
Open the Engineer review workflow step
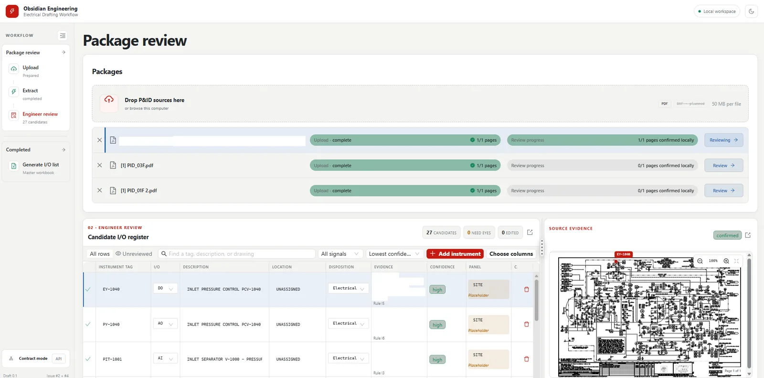click(36, 117)
